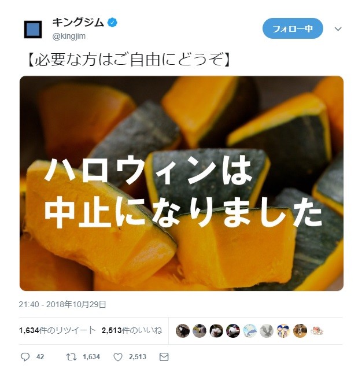This screenshot has width=362, height=376.
Task: Click the like count 2,513 beside heart
Action: 138,357
